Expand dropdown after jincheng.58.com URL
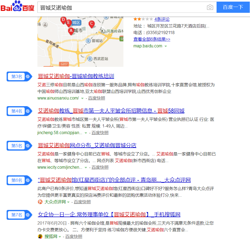Viewport: 250px width, 240px height. click(x=86, y=133)
